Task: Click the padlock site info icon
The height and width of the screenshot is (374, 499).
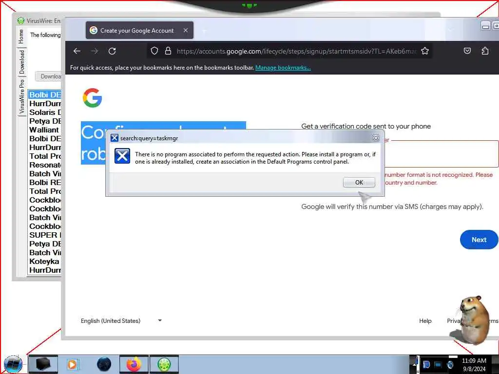Action: click(x=168, y=51)
